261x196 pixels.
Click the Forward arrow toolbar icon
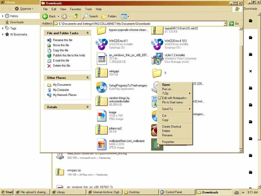[64, 16]
